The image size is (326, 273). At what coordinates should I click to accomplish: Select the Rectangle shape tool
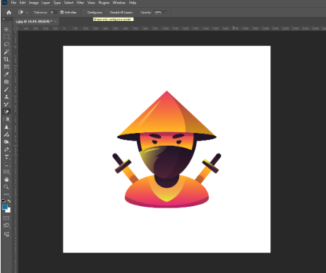point(6,172)
